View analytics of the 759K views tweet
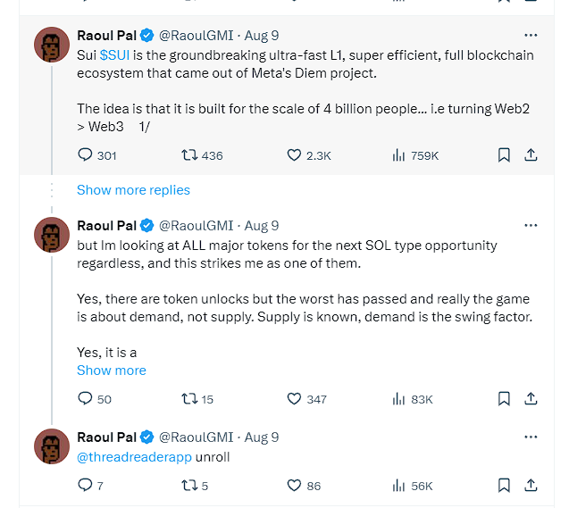 [399, 155]
